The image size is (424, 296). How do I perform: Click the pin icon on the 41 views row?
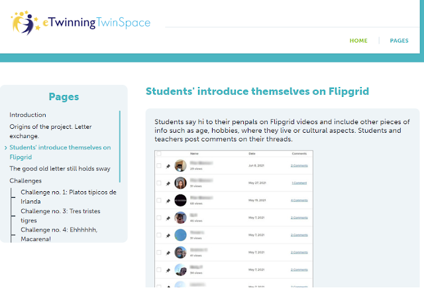[168, 253]
